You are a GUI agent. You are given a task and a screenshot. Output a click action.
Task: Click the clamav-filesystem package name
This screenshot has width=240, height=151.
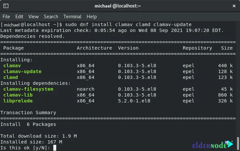pyautogui.click(x=28, y=89)
